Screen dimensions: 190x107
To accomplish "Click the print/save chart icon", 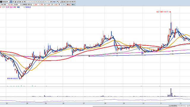I will click(x=62, y=2).
